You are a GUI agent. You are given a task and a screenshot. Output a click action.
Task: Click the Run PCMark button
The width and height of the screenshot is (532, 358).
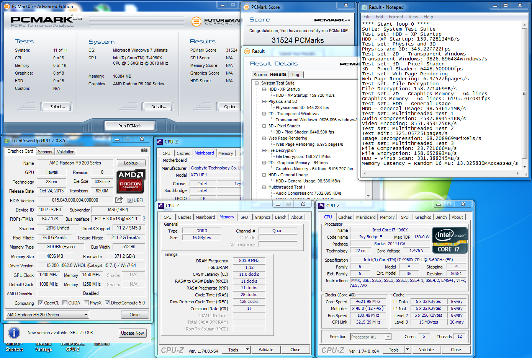click(129, 125)
